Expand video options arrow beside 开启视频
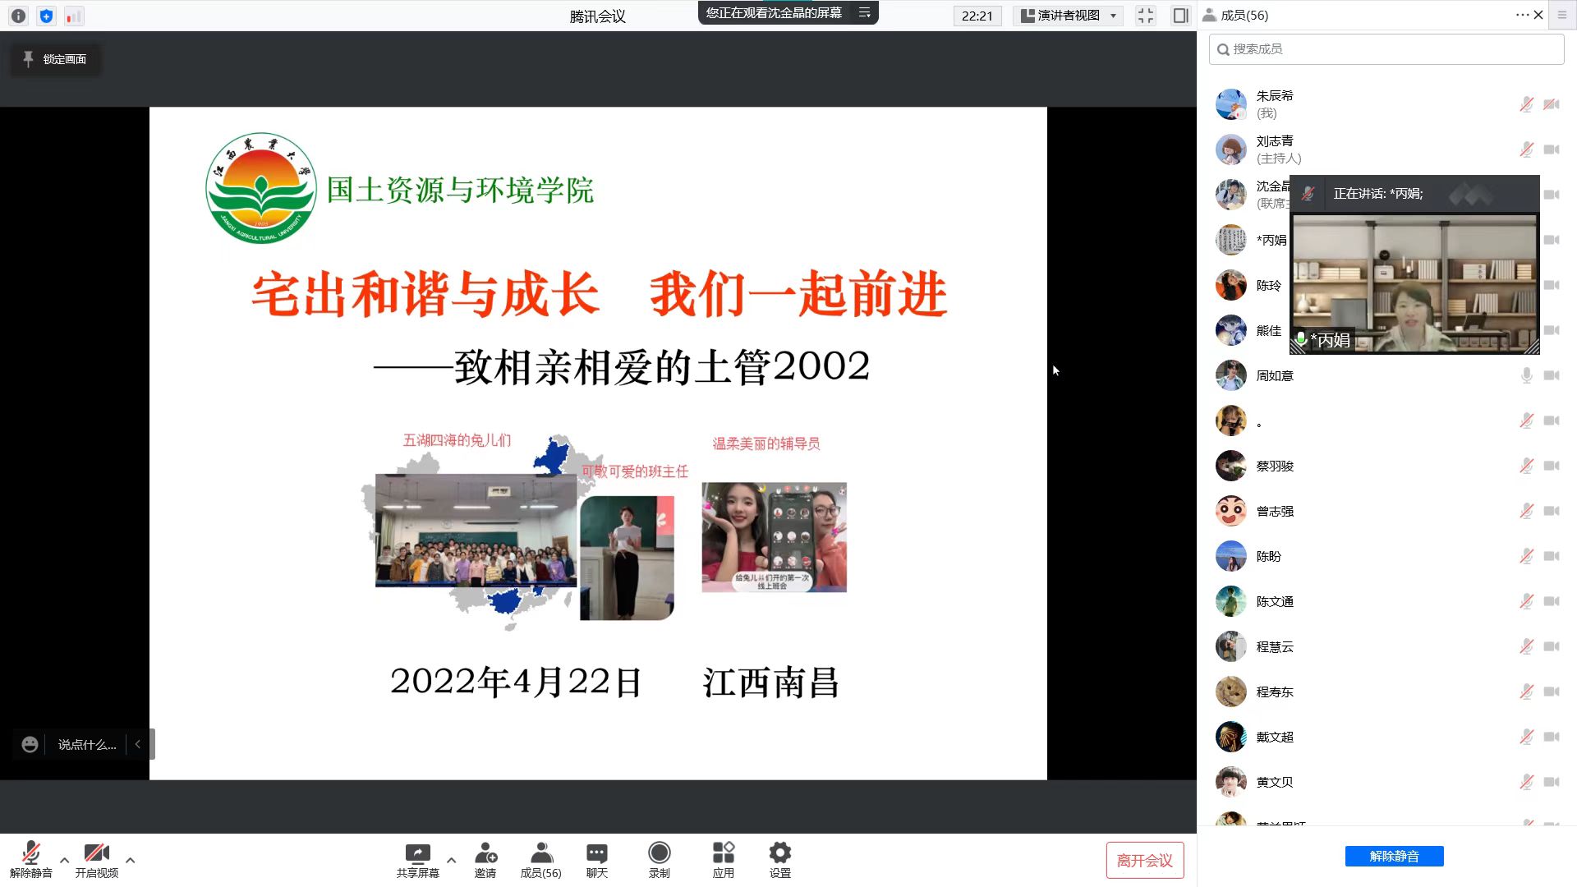The image size is (1577, 887). pos(130,860)
